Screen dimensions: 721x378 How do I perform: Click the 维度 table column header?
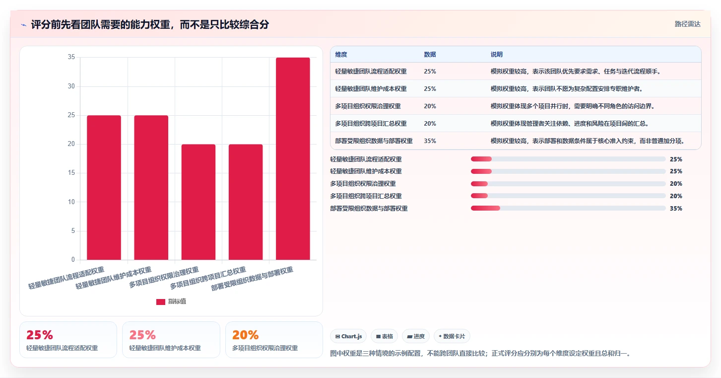pos(341,55)
